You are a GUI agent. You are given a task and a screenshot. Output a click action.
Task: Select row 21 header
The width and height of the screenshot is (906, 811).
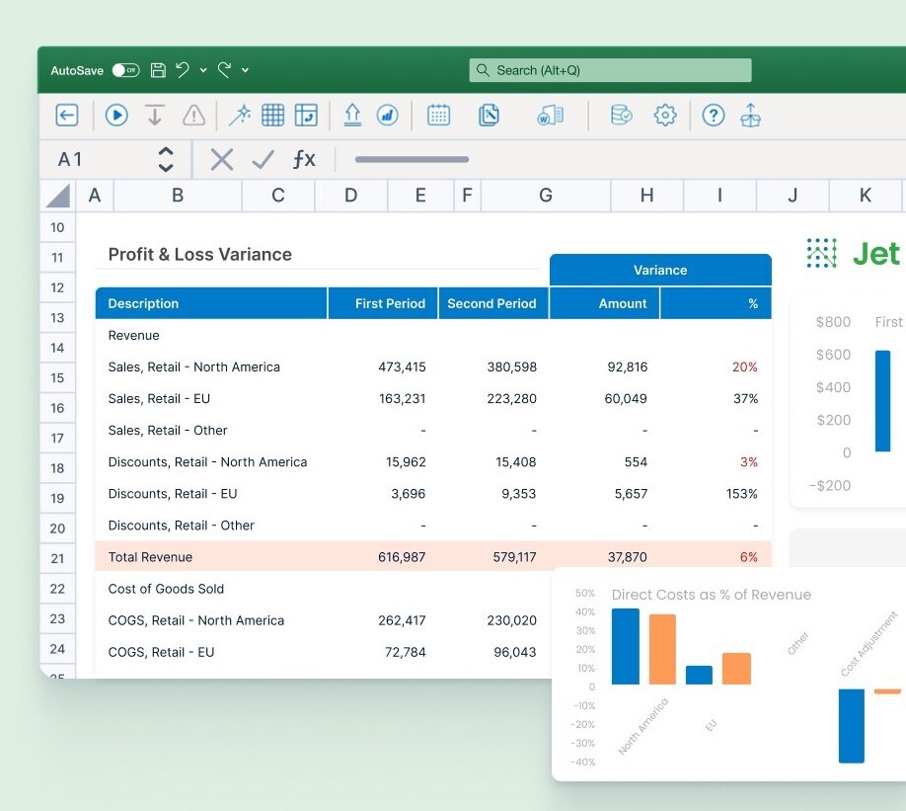click(57, 558)
